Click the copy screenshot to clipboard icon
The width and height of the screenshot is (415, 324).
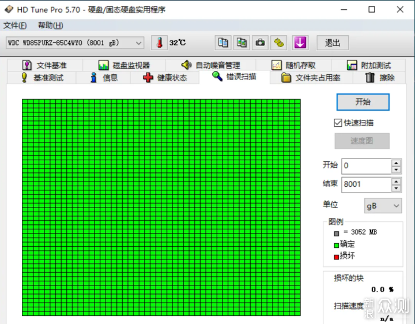coord(242,43)
